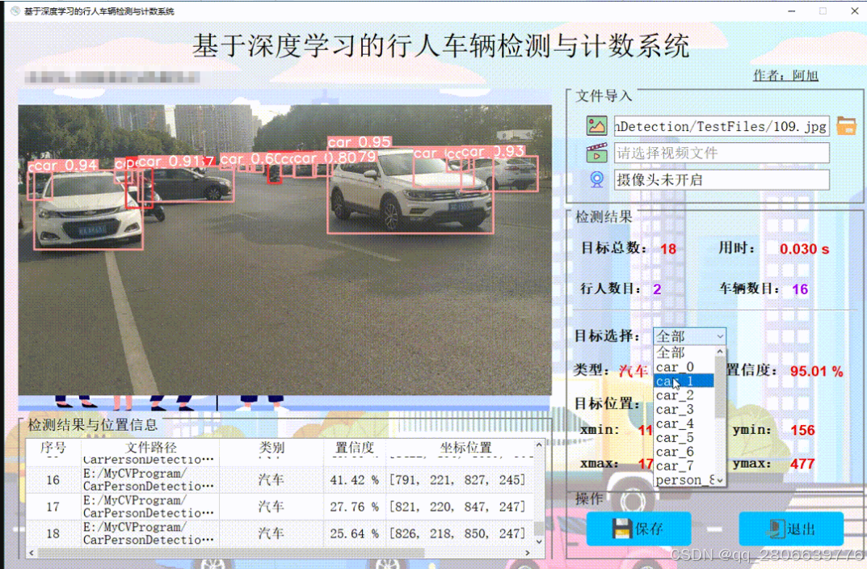Click the image file import icon
Screen dimensions: 867x569
(596, 126)
